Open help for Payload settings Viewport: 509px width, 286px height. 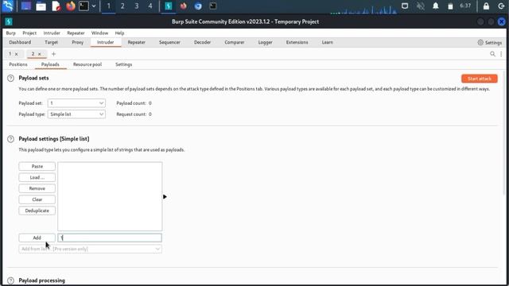(10, 139)
